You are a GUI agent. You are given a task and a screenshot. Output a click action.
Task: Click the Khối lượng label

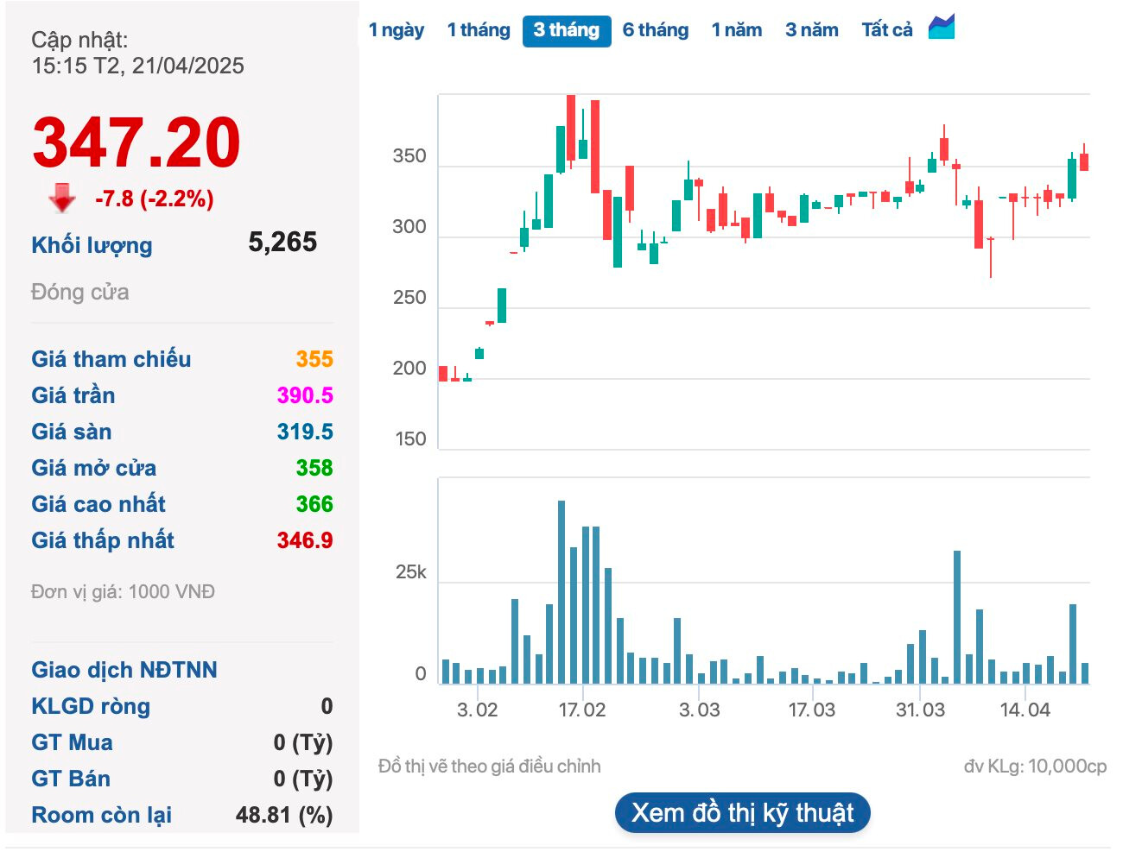click(x=92, y=245)
